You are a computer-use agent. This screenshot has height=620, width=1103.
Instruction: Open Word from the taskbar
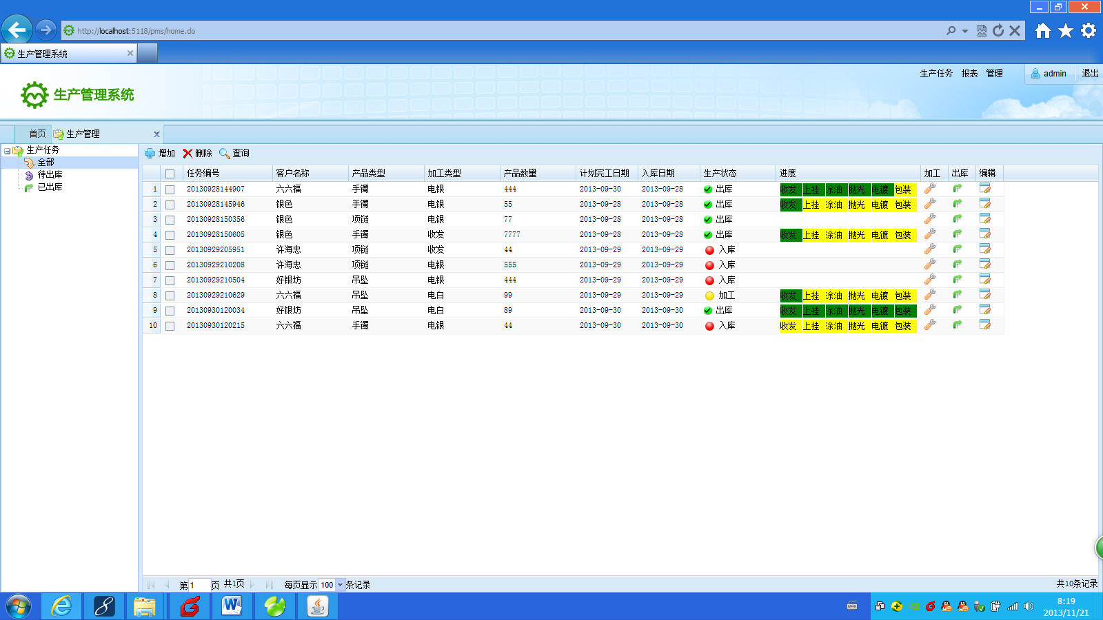coord(232,606)
